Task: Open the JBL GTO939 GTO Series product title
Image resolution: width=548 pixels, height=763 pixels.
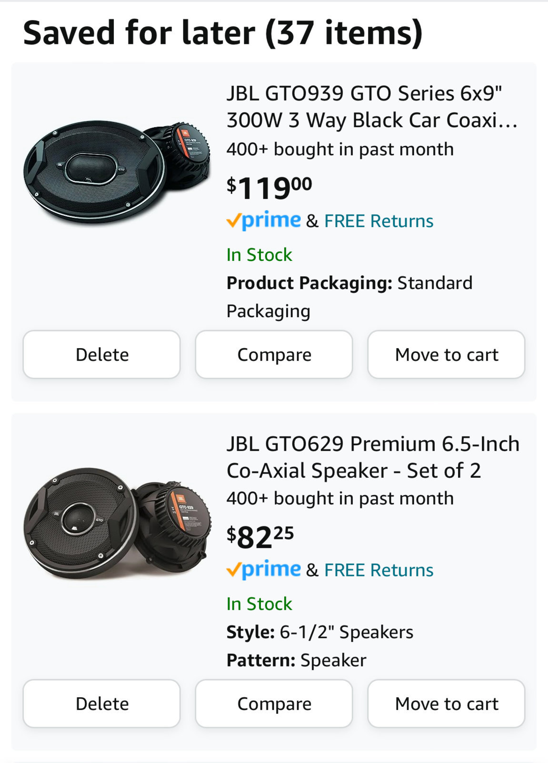Action: pyautogui.click(x=372, y=107)
